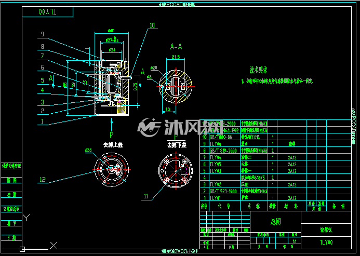Select the A-A section view label
The image size is (360, 256).
tap(176, 47)
